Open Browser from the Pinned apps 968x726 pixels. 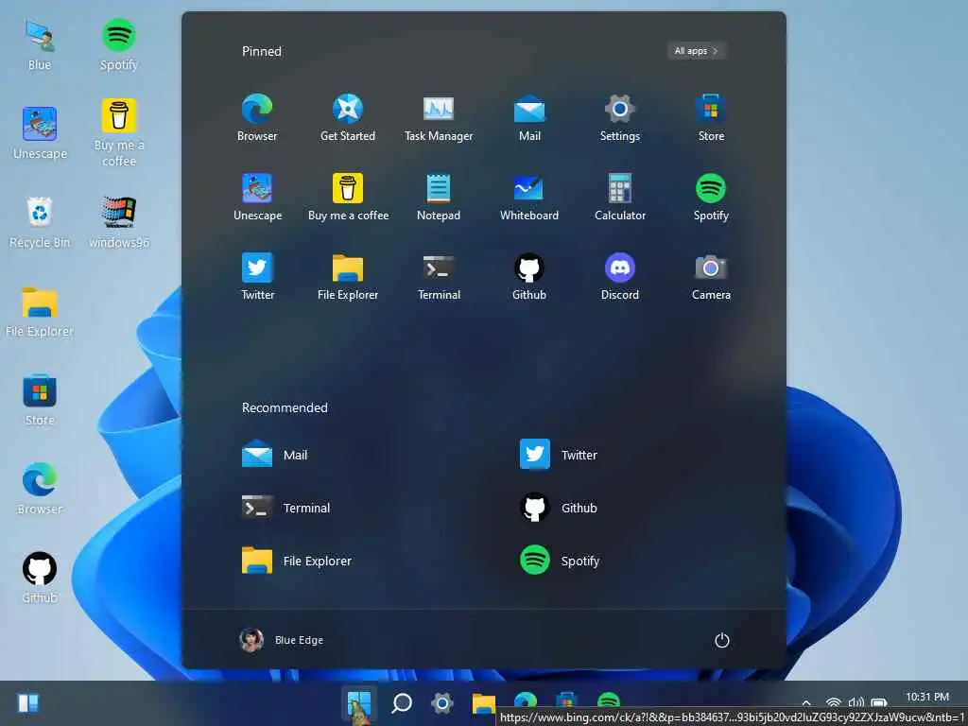257,117
